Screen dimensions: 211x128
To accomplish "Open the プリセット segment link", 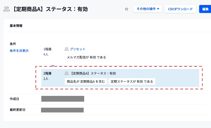I will (78, 49).
